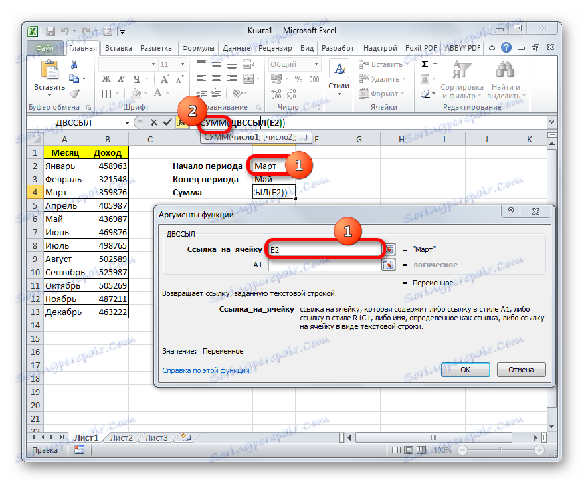
Task: Click OK in Аргументы функции dialog
Action: [x=466, y=370]
